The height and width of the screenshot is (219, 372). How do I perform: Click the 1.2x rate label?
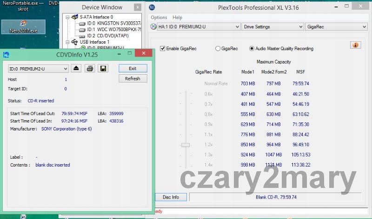click(x=208, y=144)
